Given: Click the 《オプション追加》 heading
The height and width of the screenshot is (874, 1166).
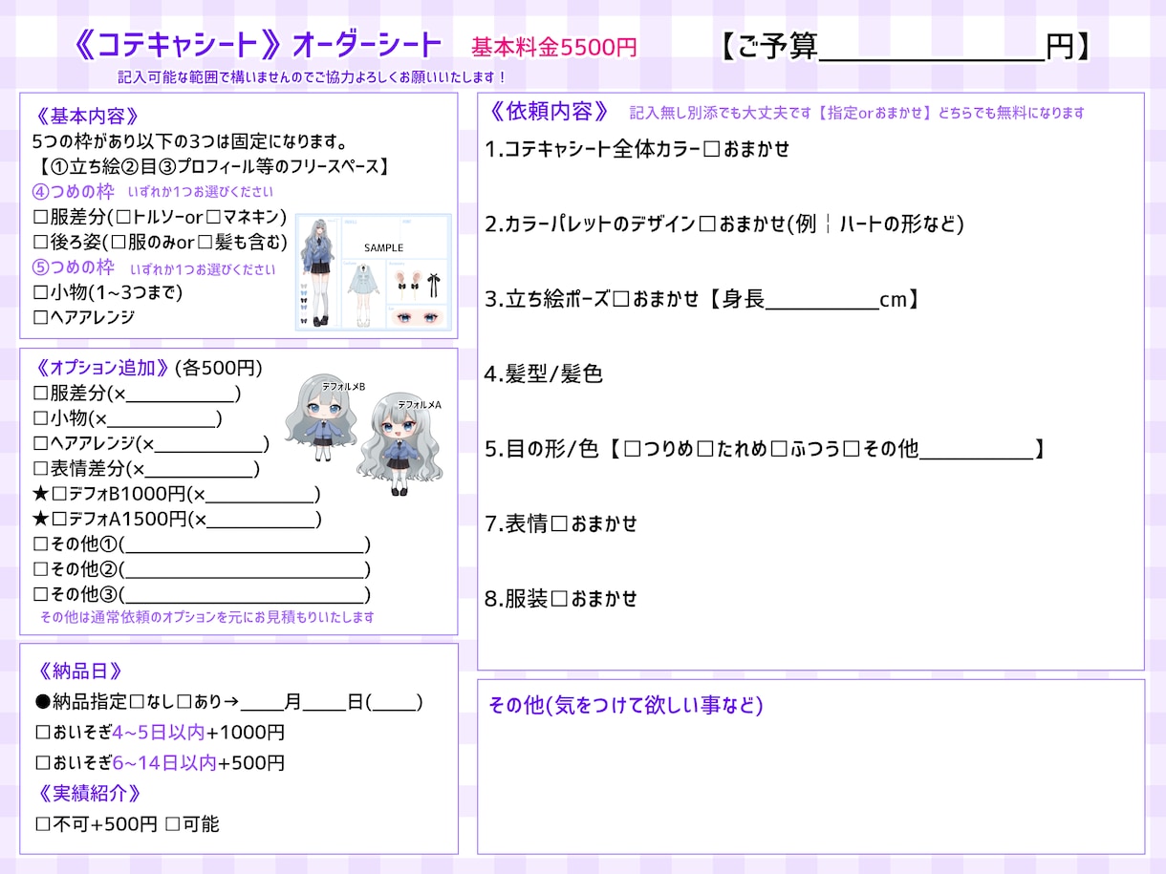Looking at the screenshot, I should (101, 368).
